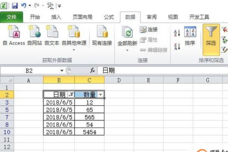This screenshot has height=152, width=228.
Task: Select column B header
Action: coord(59,80)
